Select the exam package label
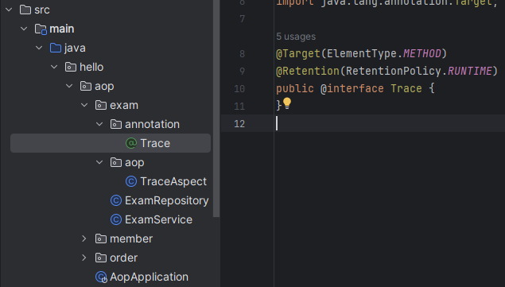505x287 pixels. tap(124, 105)
